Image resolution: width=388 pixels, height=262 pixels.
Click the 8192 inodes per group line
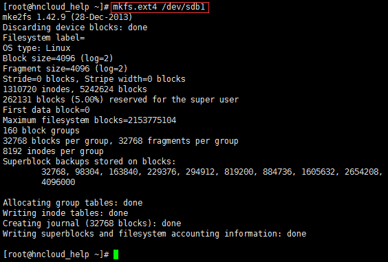[53, 151]
